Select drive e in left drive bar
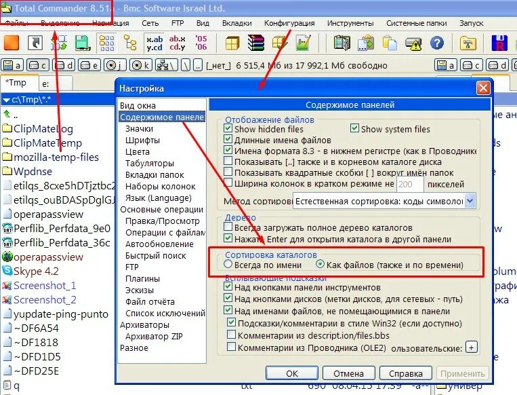Screen dimensions: 517x395 89,65
